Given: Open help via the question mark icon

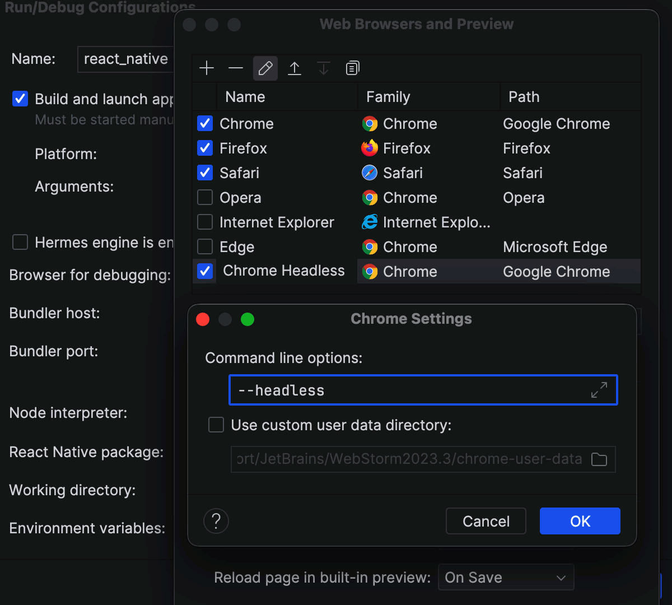Looking at the screenshot, I should point(216,521).
